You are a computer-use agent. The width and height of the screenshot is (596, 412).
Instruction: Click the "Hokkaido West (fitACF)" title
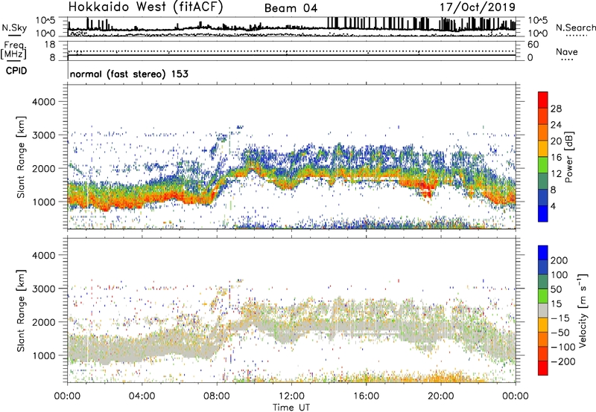point(145,7)
